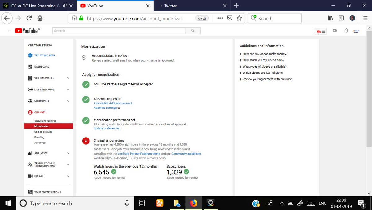Viewport: 372px width, 210px height.
Task: Activate Cortana microphone in taskbar search
Action: [x=127, y=203]
